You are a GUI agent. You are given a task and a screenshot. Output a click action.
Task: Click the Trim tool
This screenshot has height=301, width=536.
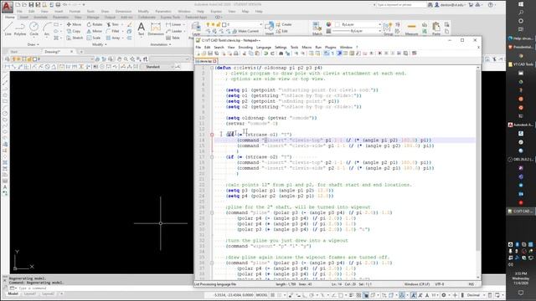click(112, 24)
